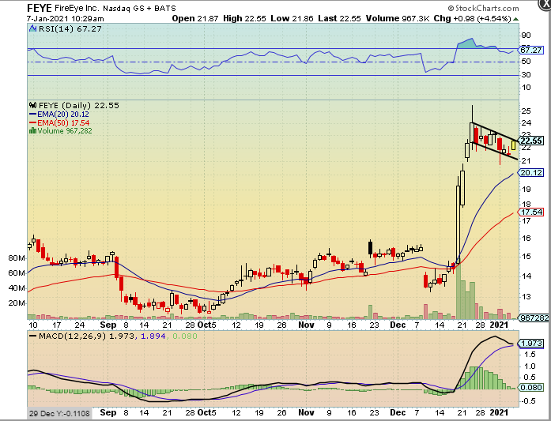The image size is (551, 421).
Task: Click the volume bars icon in legend
Action: 32,130
